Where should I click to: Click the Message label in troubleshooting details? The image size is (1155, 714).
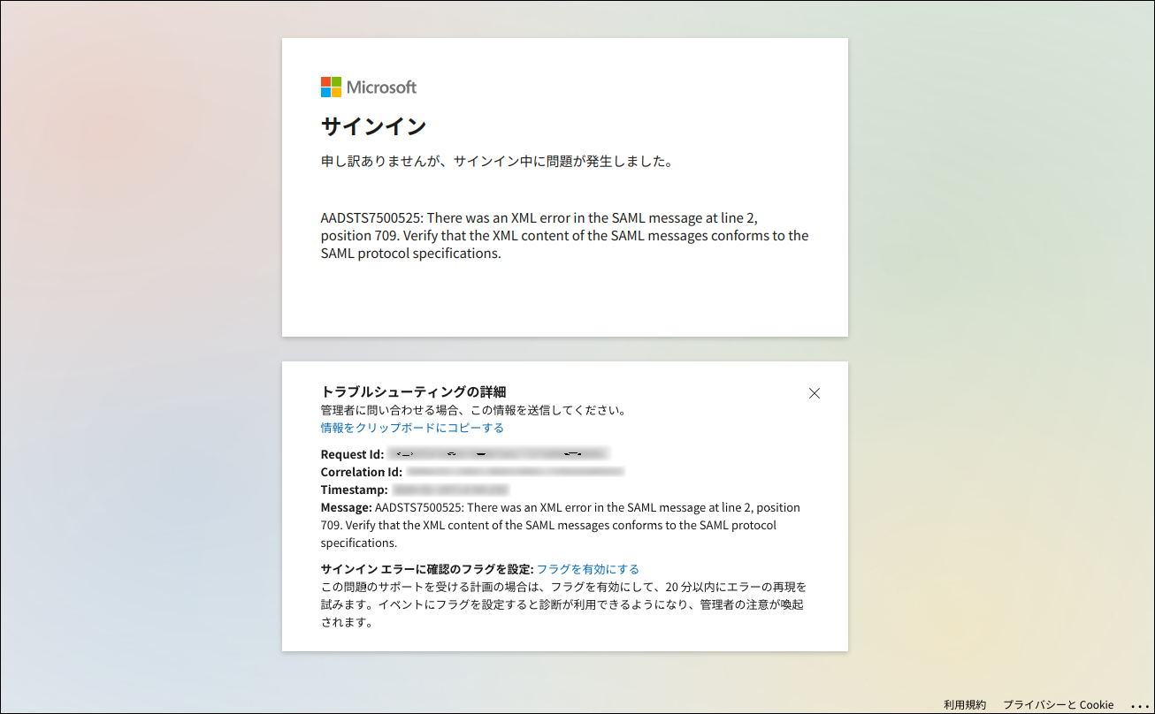tap(346, 507)
